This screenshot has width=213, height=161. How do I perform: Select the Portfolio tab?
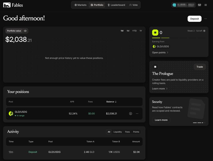[x=97, y=5]
